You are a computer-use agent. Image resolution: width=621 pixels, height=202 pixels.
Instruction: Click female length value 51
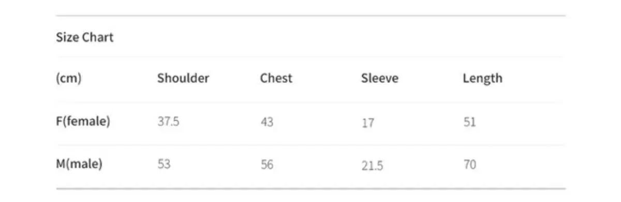coord(469,122)
